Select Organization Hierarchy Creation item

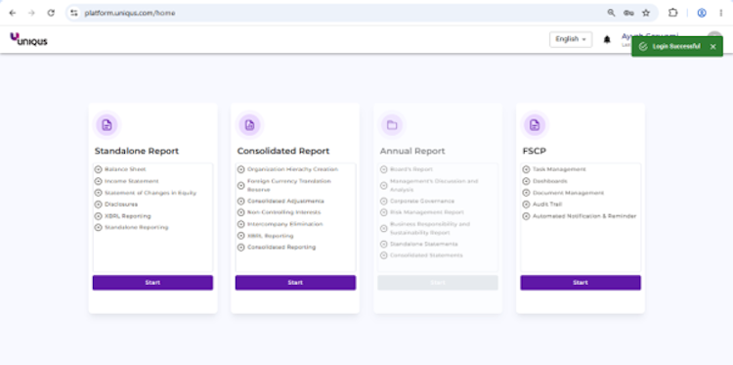click(x=292, y=169)
